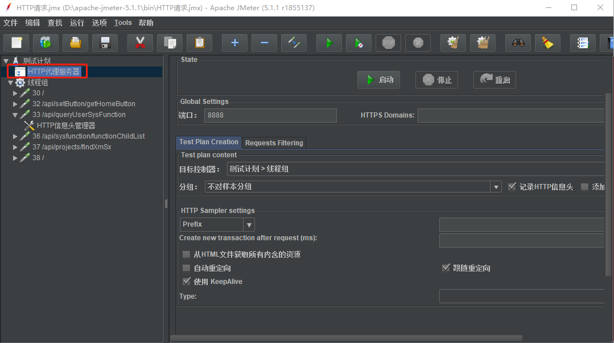Click the Clear All double broom icon
The width and height of the screenshot is (614, 343).
tap(483, 43)
